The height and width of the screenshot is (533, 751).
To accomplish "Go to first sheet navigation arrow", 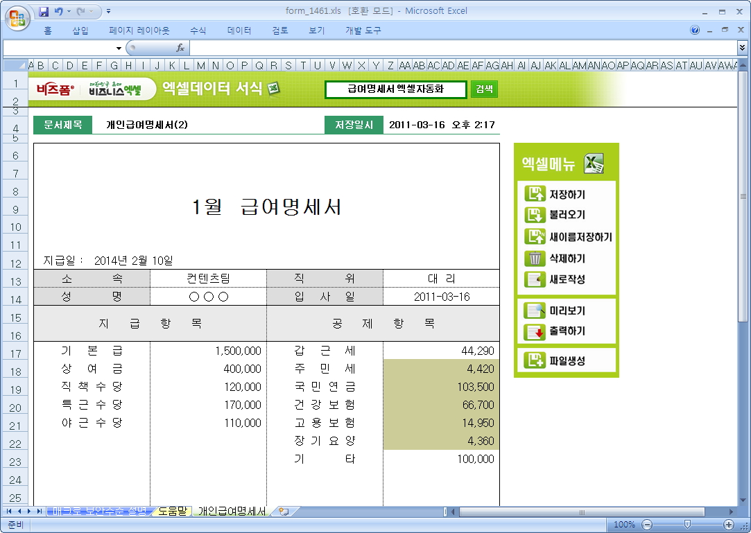I will pos(8,512).
